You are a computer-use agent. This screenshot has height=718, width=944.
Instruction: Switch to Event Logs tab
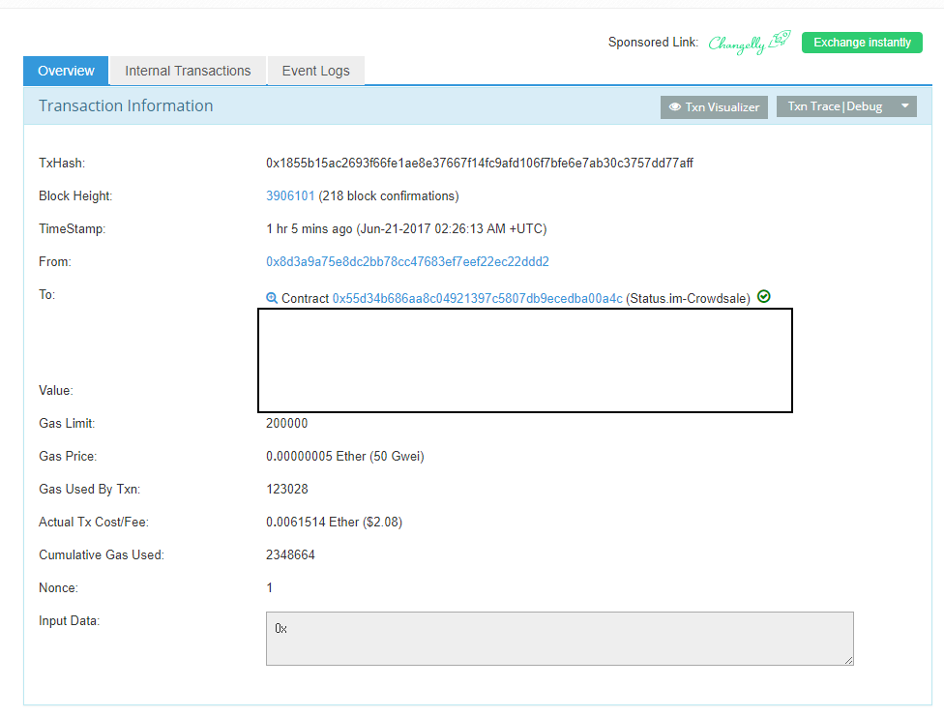pos(315,71)
